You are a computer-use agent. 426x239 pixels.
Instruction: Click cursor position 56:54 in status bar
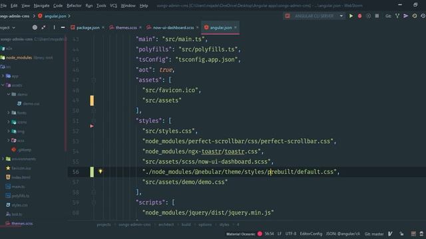[269, 234]
